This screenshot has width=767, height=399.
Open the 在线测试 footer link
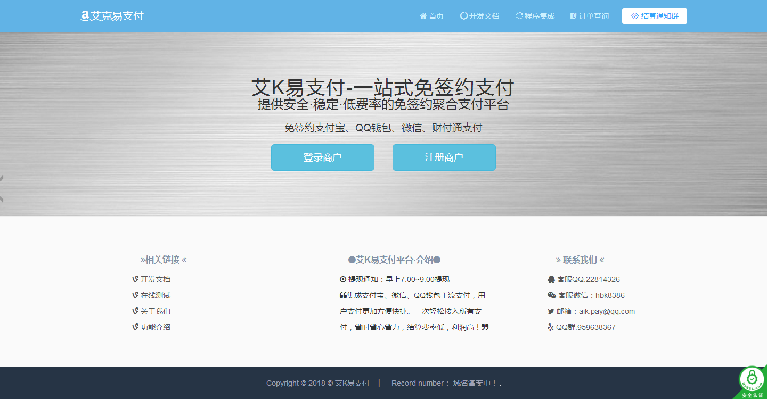click(155, 295)
